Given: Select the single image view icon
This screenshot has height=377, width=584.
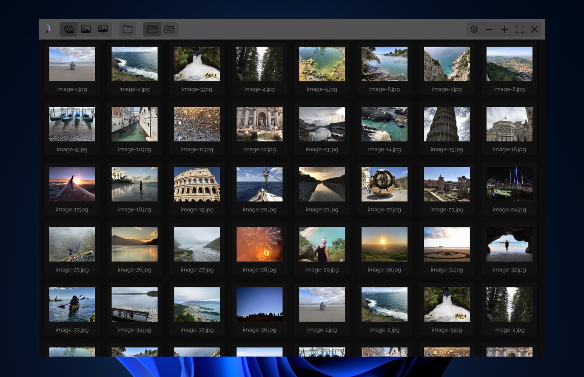Looking at the screenshot, I should point(86,29).
